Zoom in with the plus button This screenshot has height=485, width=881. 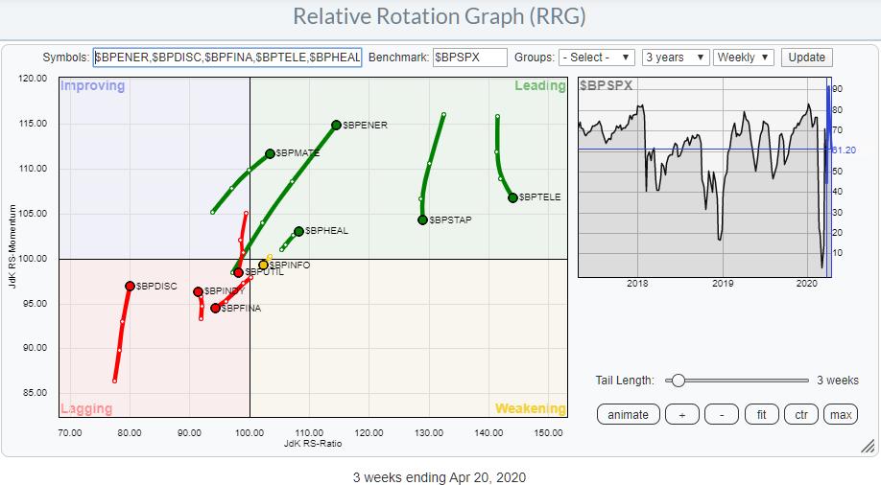click(681, 415)
